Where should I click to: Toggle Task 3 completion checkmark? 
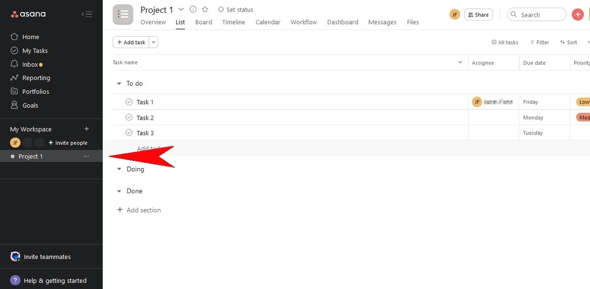point(129,133)
